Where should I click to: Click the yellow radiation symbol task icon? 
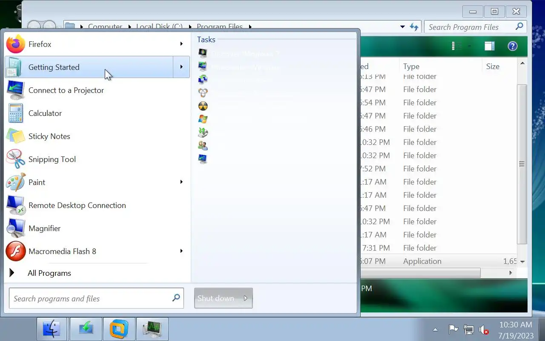tap(203, 106)
